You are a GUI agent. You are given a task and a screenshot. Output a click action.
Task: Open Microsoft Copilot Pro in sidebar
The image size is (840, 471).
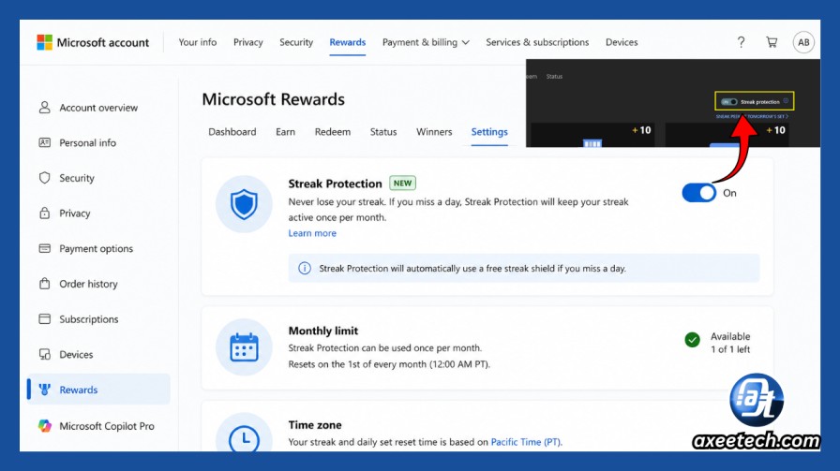pyautogui.click(x=107, y=427)
